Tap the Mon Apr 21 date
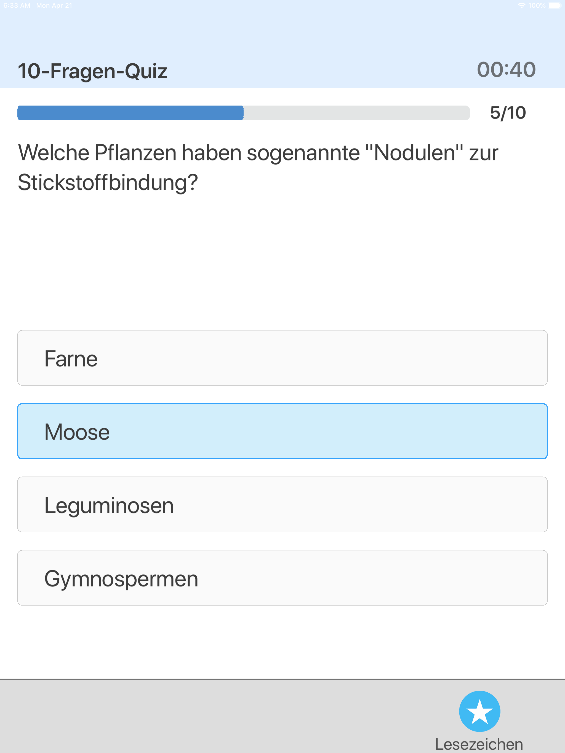This screenshot has height=753, width=565. click(54, 6)
